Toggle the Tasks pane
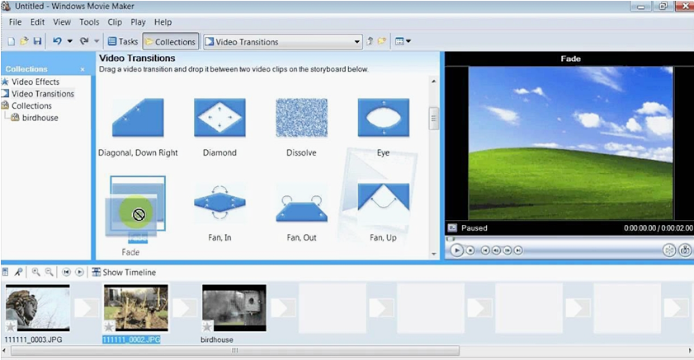Image resolution: width=694 pixels, height=360 pixels. [123, 41]
